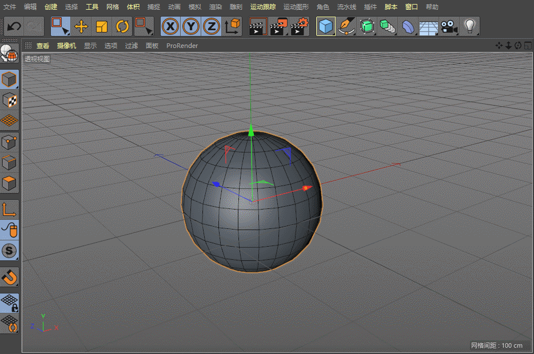534x354 pixels.
Task: Toggle the Tweak mode mouse icon
Action: click(9, 230)
